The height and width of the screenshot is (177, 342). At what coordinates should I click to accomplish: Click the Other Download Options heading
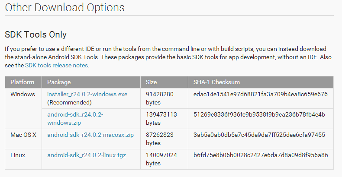(x=65, y=7)
